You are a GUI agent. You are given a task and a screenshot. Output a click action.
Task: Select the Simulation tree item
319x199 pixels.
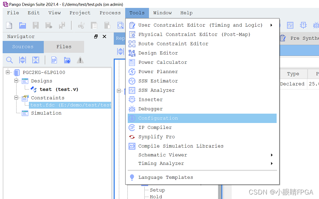(46, 113)
